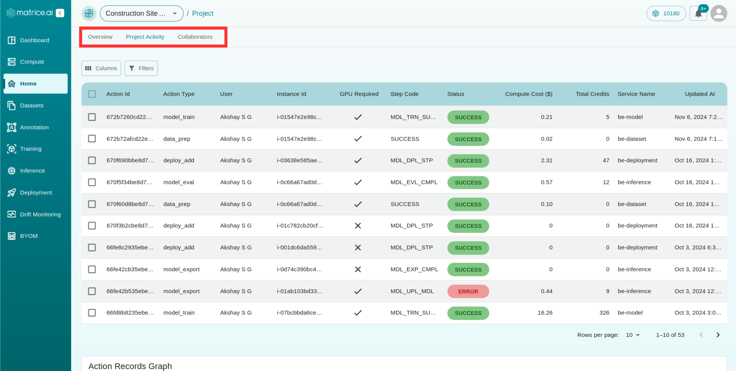Open Inference section

click(x=35, y=171)
